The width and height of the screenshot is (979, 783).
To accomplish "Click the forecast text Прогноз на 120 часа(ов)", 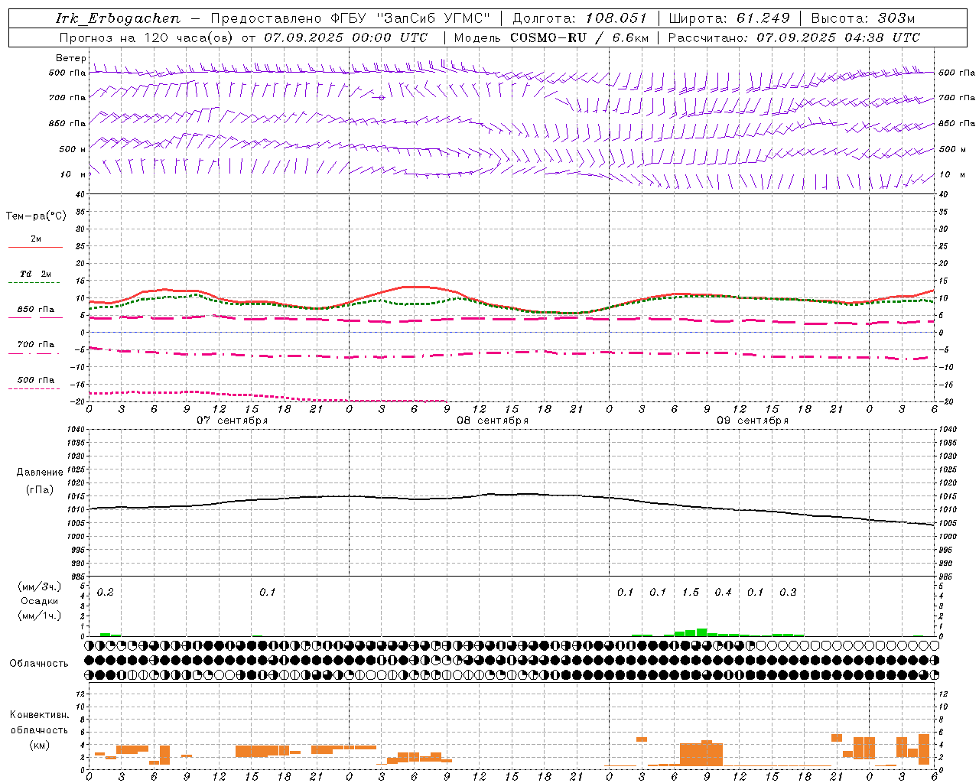I will coord(147,37).
